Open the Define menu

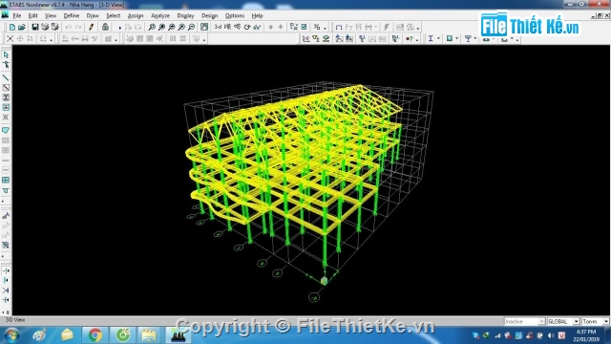point(72,15)
